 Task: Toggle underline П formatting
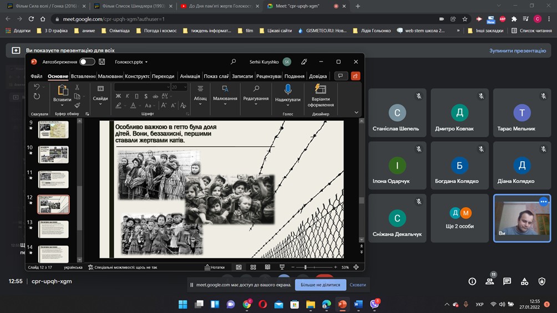pos(137,96)
